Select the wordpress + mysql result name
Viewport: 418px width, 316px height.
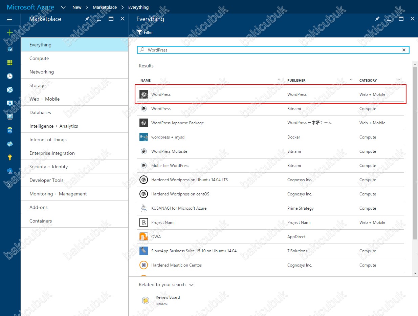tap(168, 137)
